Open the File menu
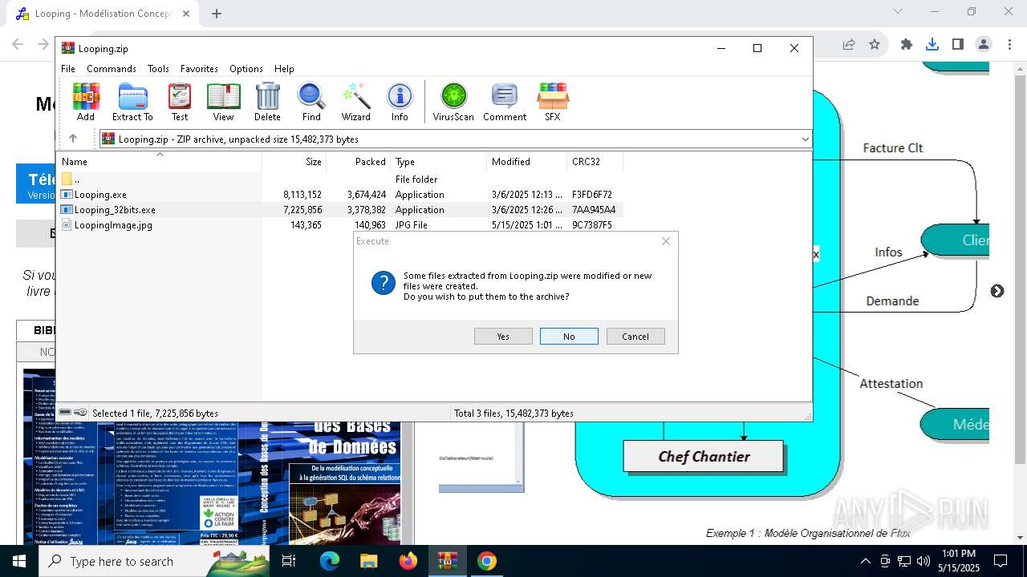1027x577 pixels. pyautogui.click(x=68, y=69)
